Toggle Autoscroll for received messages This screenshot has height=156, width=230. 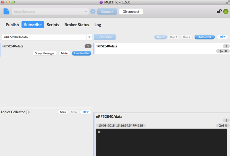(x=204, y=37)
